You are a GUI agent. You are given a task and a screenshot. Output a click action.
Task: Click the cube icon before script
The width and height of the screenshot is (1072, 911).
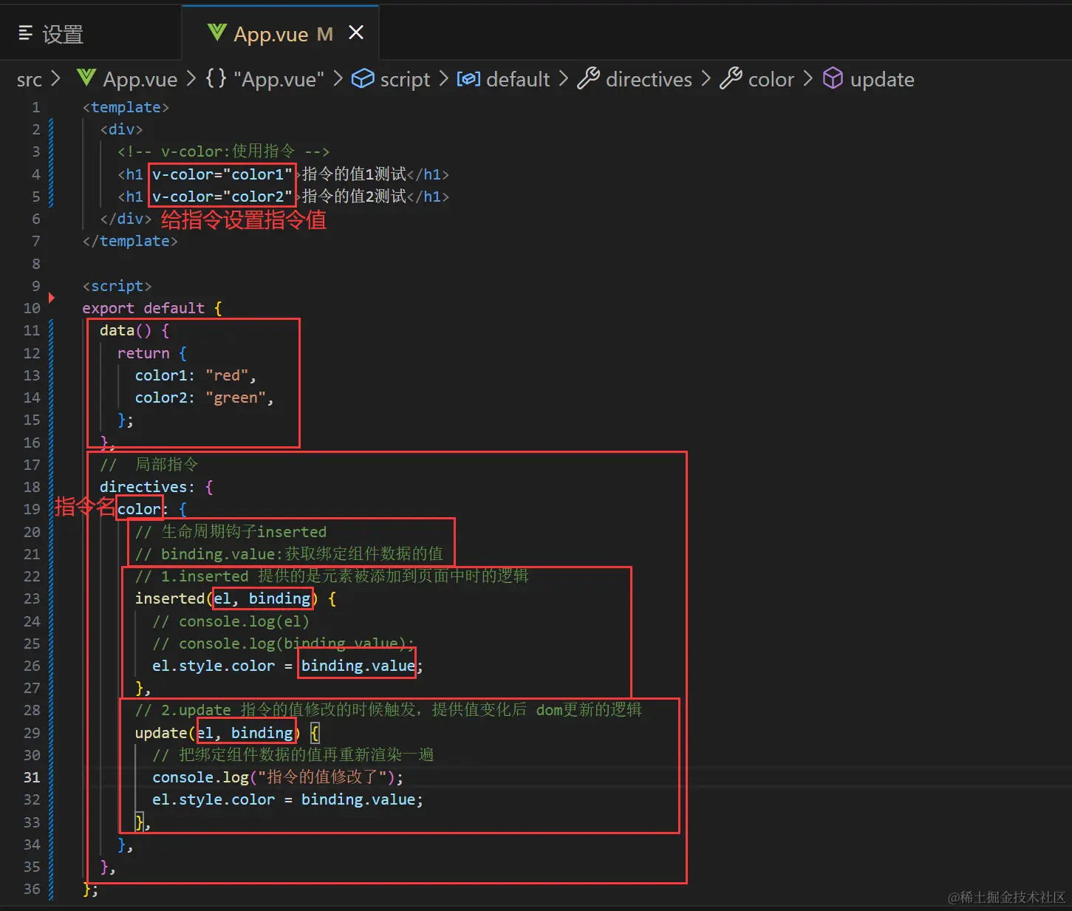362,78
